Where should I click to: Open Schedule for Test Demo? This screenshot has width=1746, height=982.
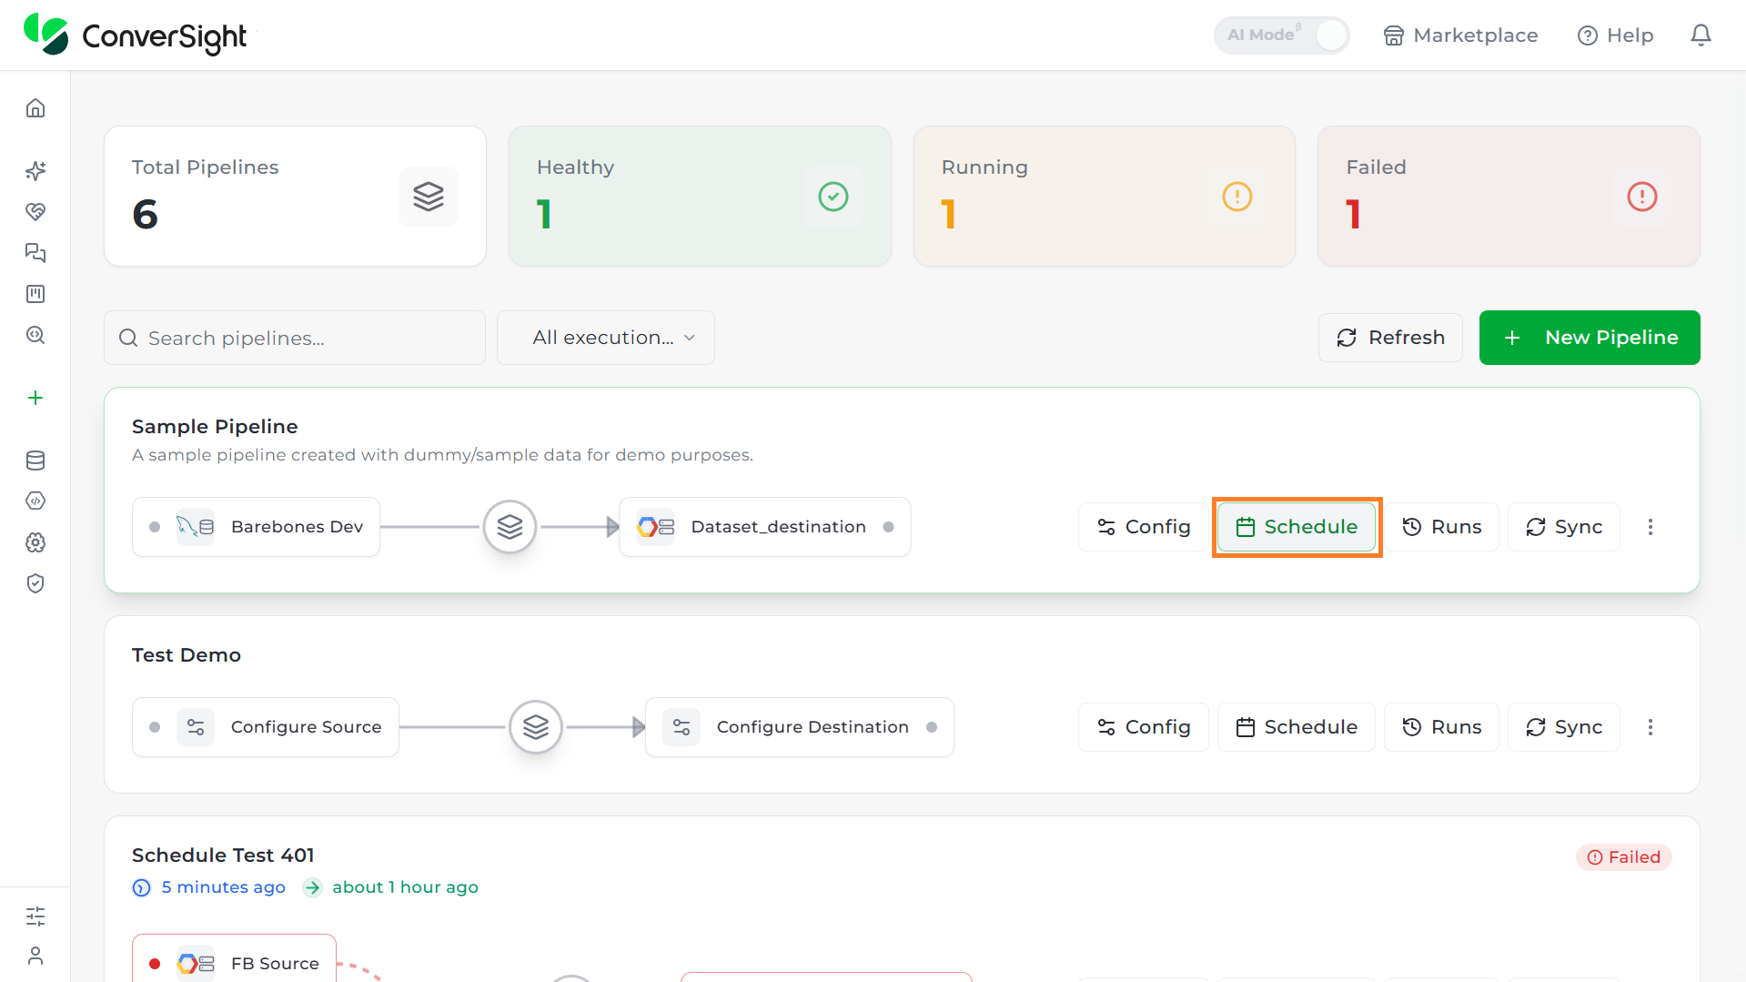[1297, 727]
